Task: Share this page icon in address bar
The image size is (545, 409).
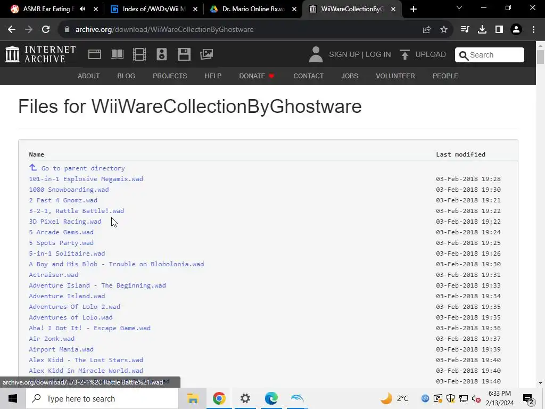Action: click(427, 30)
